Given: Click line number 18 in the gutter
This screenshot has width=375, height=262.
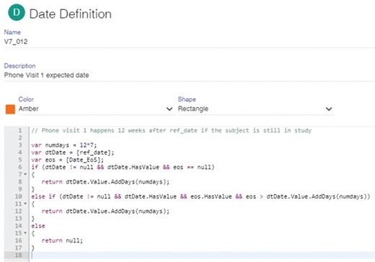Looking at the screenshot, I should (x=19, y=256).
